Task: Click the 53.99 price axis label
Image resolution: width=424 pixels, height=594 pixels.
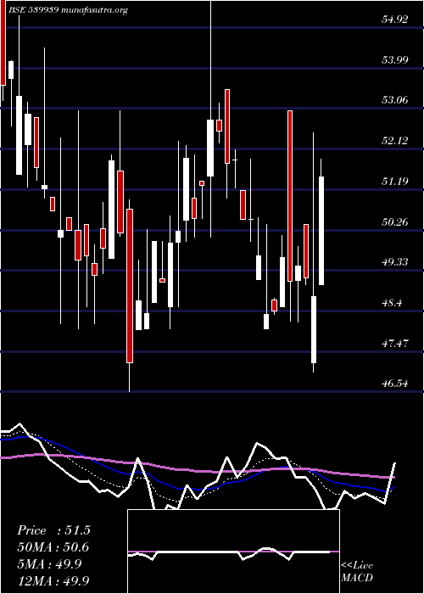Action: (x=395, y=59)
